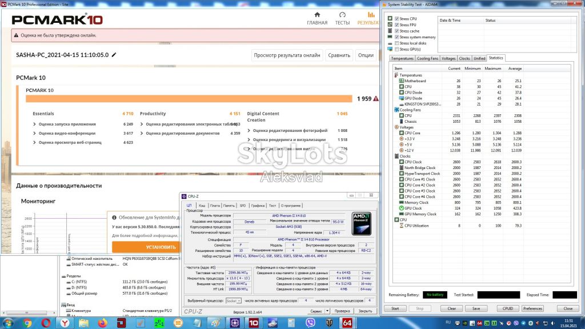Uncheck the Stress cache checkbox
This screenshot has width=585, height=329.
tap(396, 31)
